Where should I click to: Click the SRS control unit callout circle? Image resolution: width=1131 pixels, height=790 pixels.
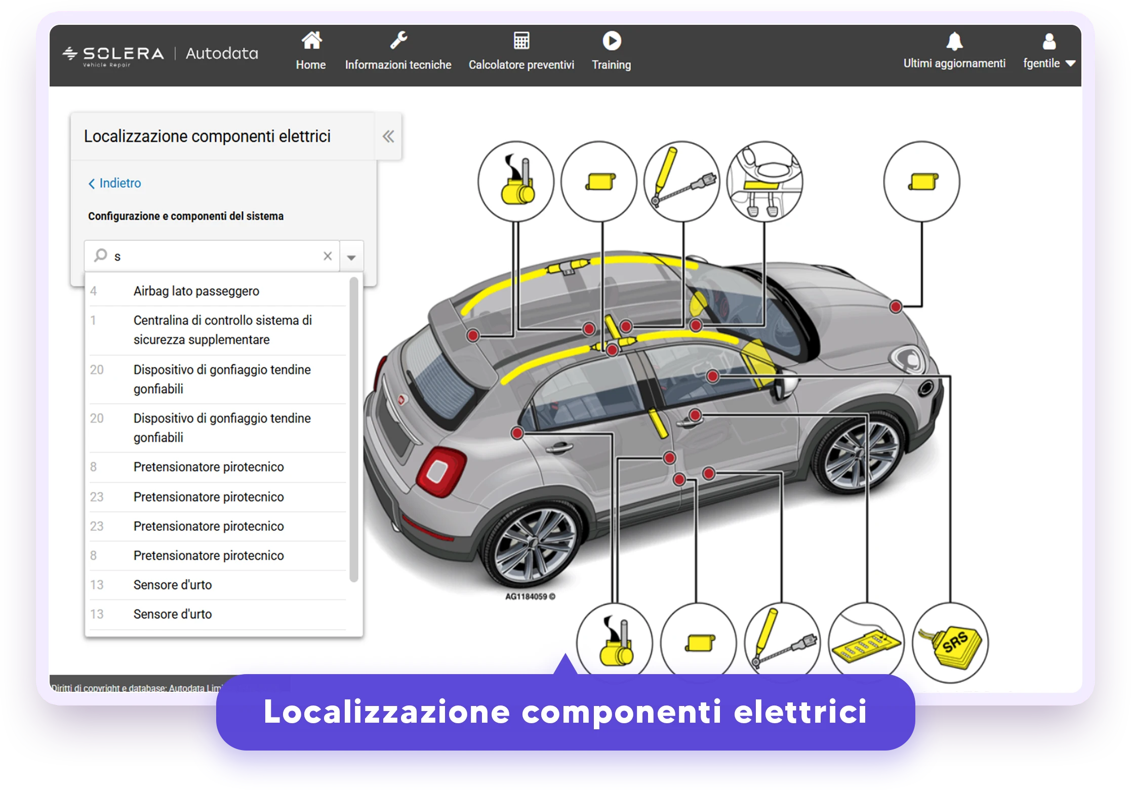tap(950, 643)
